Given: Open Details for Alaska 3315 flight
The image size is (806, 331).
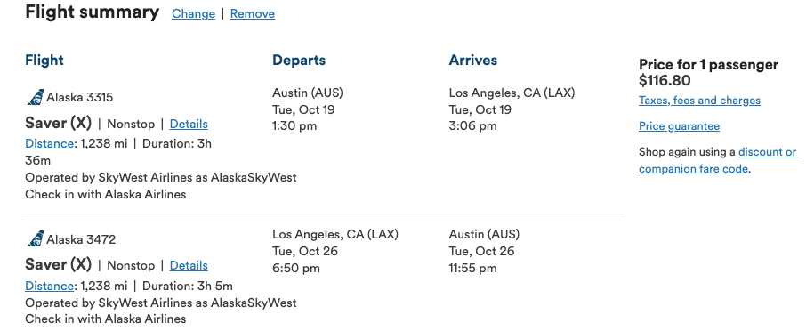Looking at the screenshot, I should pos(189,124).
